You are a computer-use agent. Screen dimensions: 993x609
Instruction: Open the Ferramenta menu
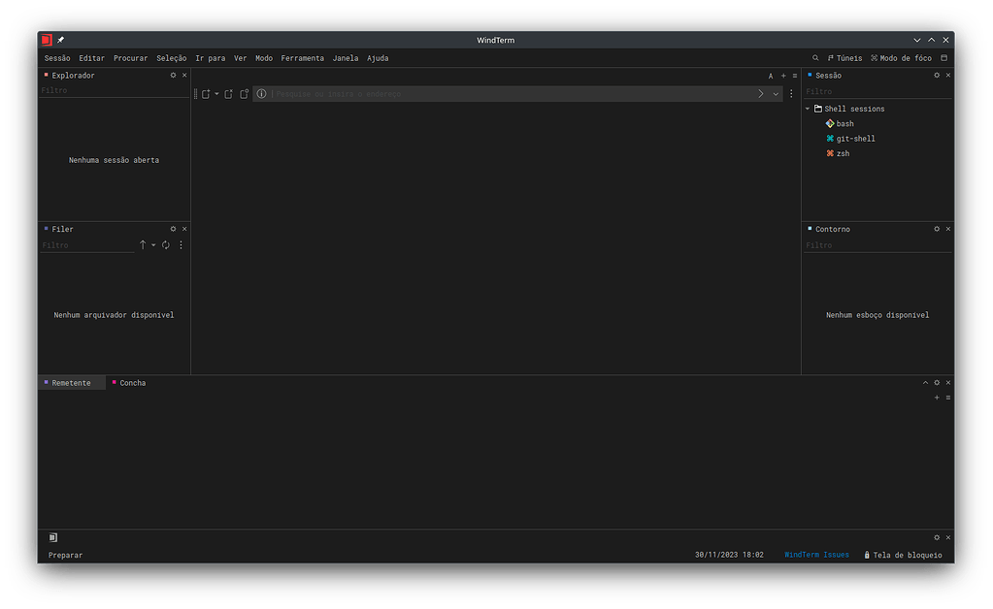[302, 58]
